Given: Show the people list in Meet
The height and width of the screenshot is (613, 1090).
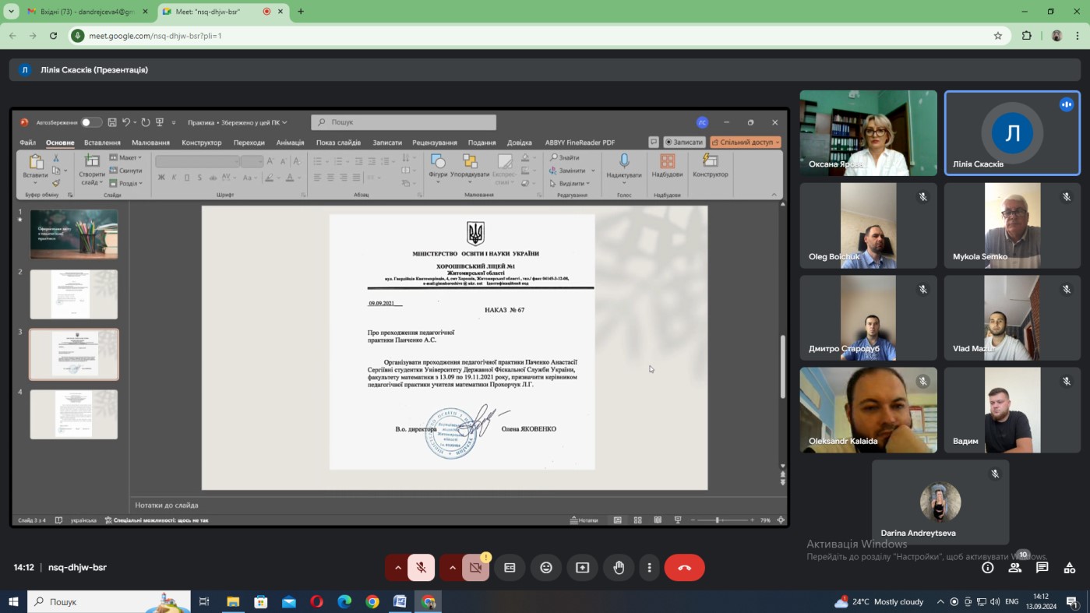Looking at the screenshot, I should [1014, 568].
